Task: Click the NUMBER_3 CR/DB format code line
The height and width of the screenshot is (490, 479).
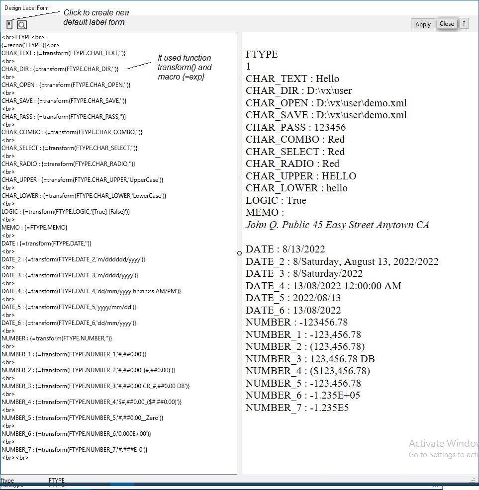Action: (96, 386)
